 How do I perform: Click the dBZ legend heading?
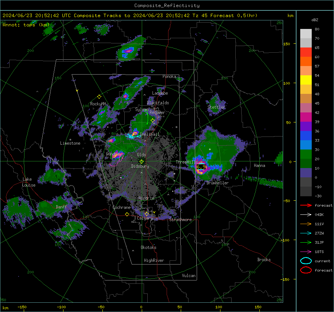tap(315, 20)
